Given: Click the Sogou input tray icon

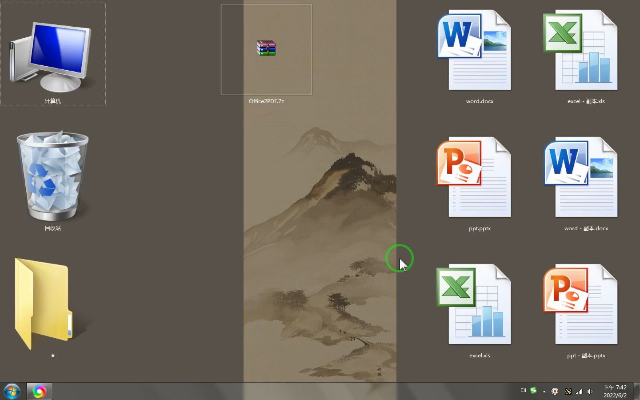Looking at the screenshot, I should pyautogui.click(x=533, y=391).
